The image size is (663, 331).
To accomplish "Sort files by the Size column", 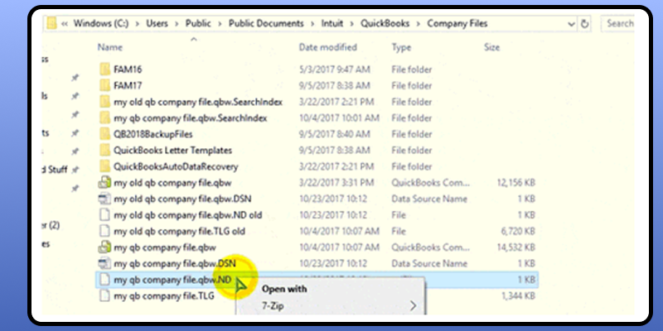I will click(x=491, y=47).
